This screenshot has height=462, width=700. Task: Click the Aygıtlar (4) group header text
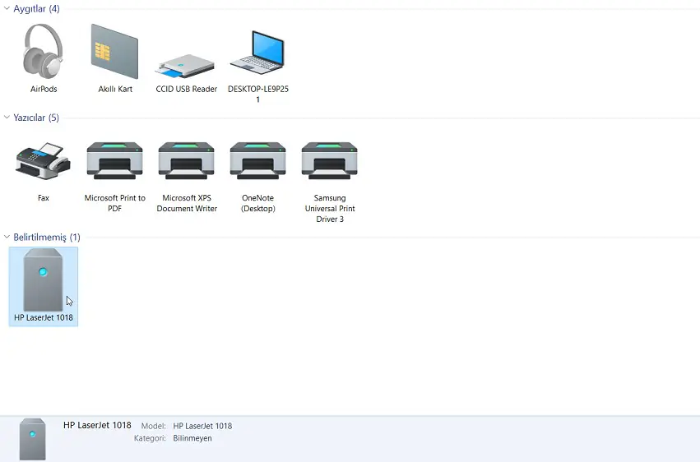tap(36, 9)
